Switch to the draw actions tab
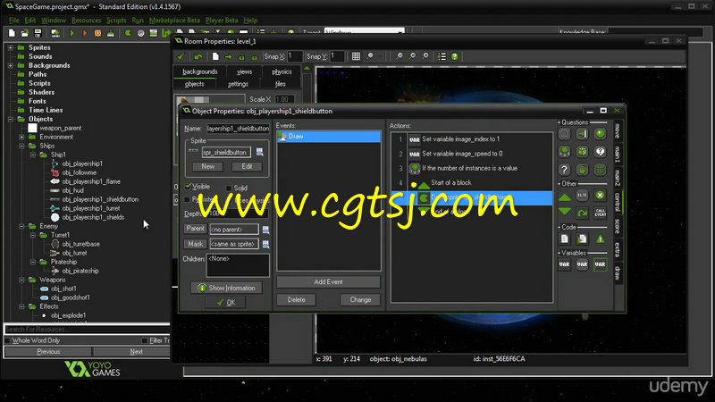This screenshot has height=402, width=715. [x=618, y=272]
